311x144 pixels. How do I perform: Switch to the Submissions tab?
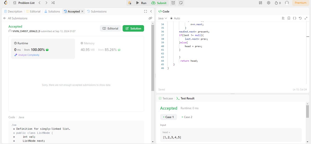97,11
